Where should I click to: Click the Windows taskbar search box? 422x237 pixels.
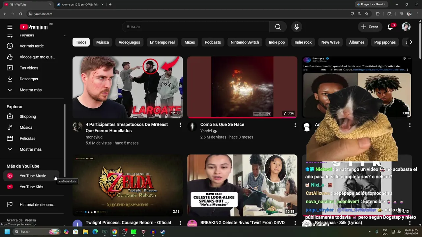tap(36, 232)
